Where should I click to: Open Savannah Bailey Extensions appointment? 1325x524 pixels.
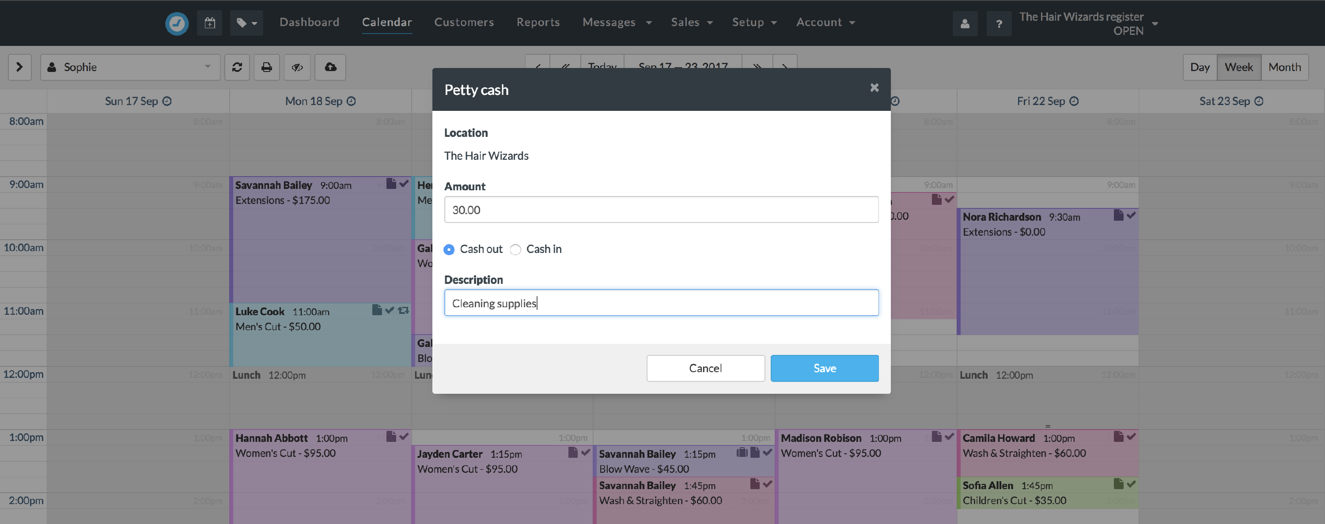320,240
